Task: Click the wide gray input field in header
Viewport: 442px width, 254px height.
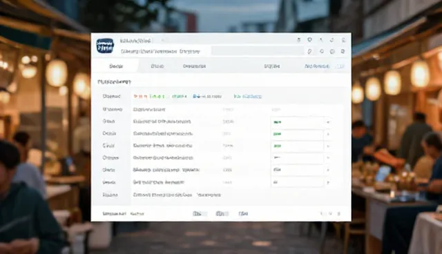Action: 258,51
